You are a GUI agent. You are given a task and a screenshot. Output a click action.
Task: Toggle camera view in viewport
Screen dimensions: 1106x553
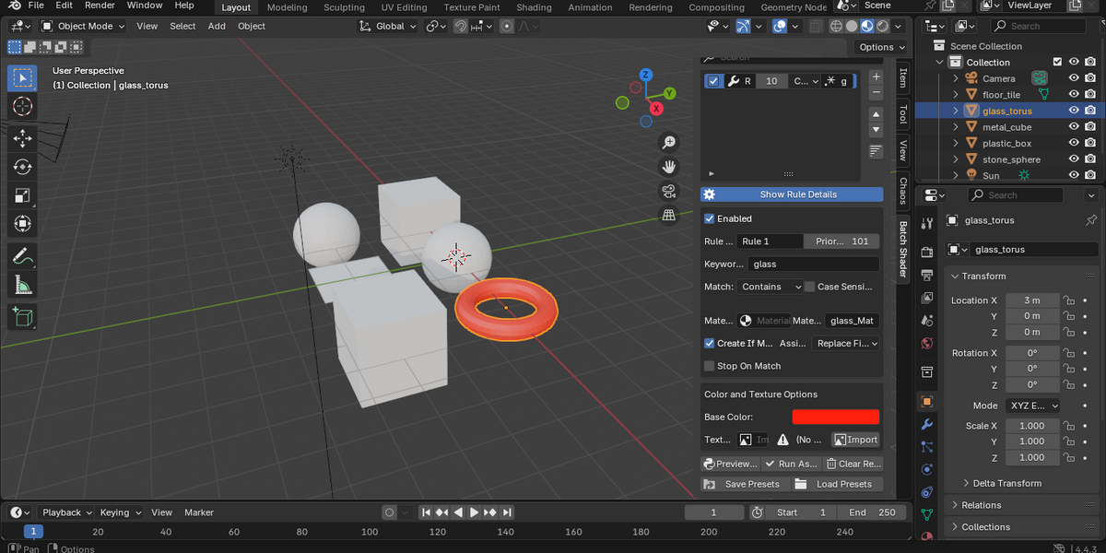point(669,191)
